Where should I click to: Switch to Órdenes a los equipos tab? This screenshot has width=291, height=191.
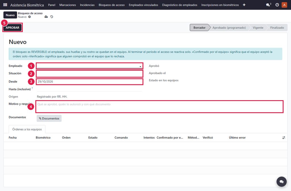point(27,129)
